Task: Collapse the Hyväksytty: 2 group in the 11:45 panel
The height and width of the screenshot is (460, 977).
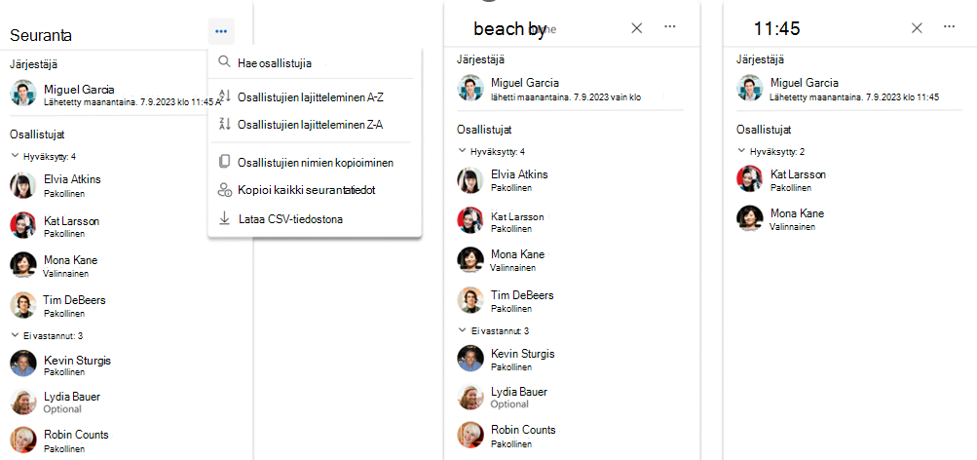Action: [741, 151]
